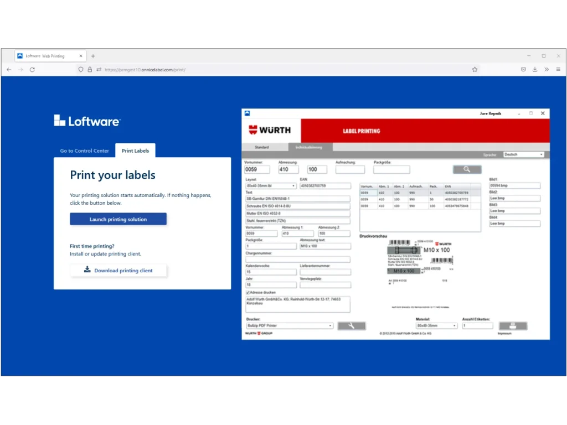Open the Drucker dropdown showing Bullzip PDF Printer
Image resolution: width=567 pixels, height=425 pixels.
[x=289, y=325]
